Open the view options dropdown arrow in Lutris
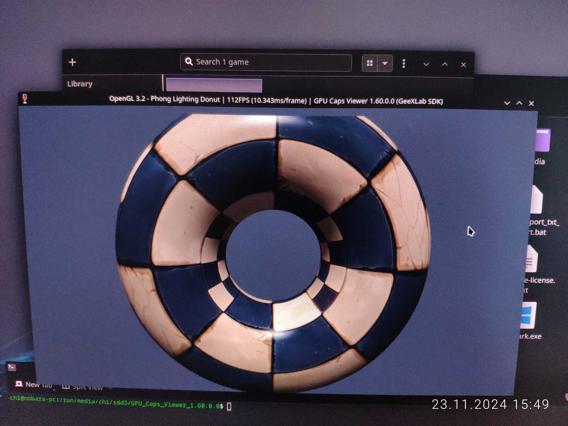The width and height of the screenshot is (568, 426). (385, 64)
